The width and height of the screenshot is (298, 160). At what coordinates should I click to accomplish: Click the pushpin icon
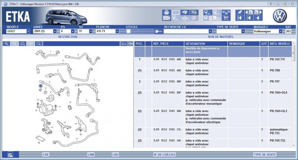pyautogui.click(x=240, y=12)
